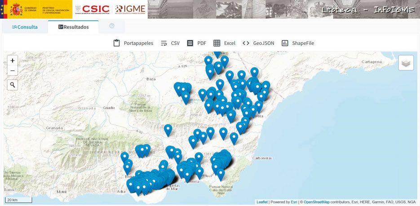
Task: Open the map layers control
Action: pyautogui.click(x=406, y=63)
